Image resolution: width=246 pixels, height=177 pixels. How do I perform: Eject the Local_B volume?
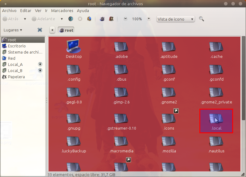[x=40, y=70]
